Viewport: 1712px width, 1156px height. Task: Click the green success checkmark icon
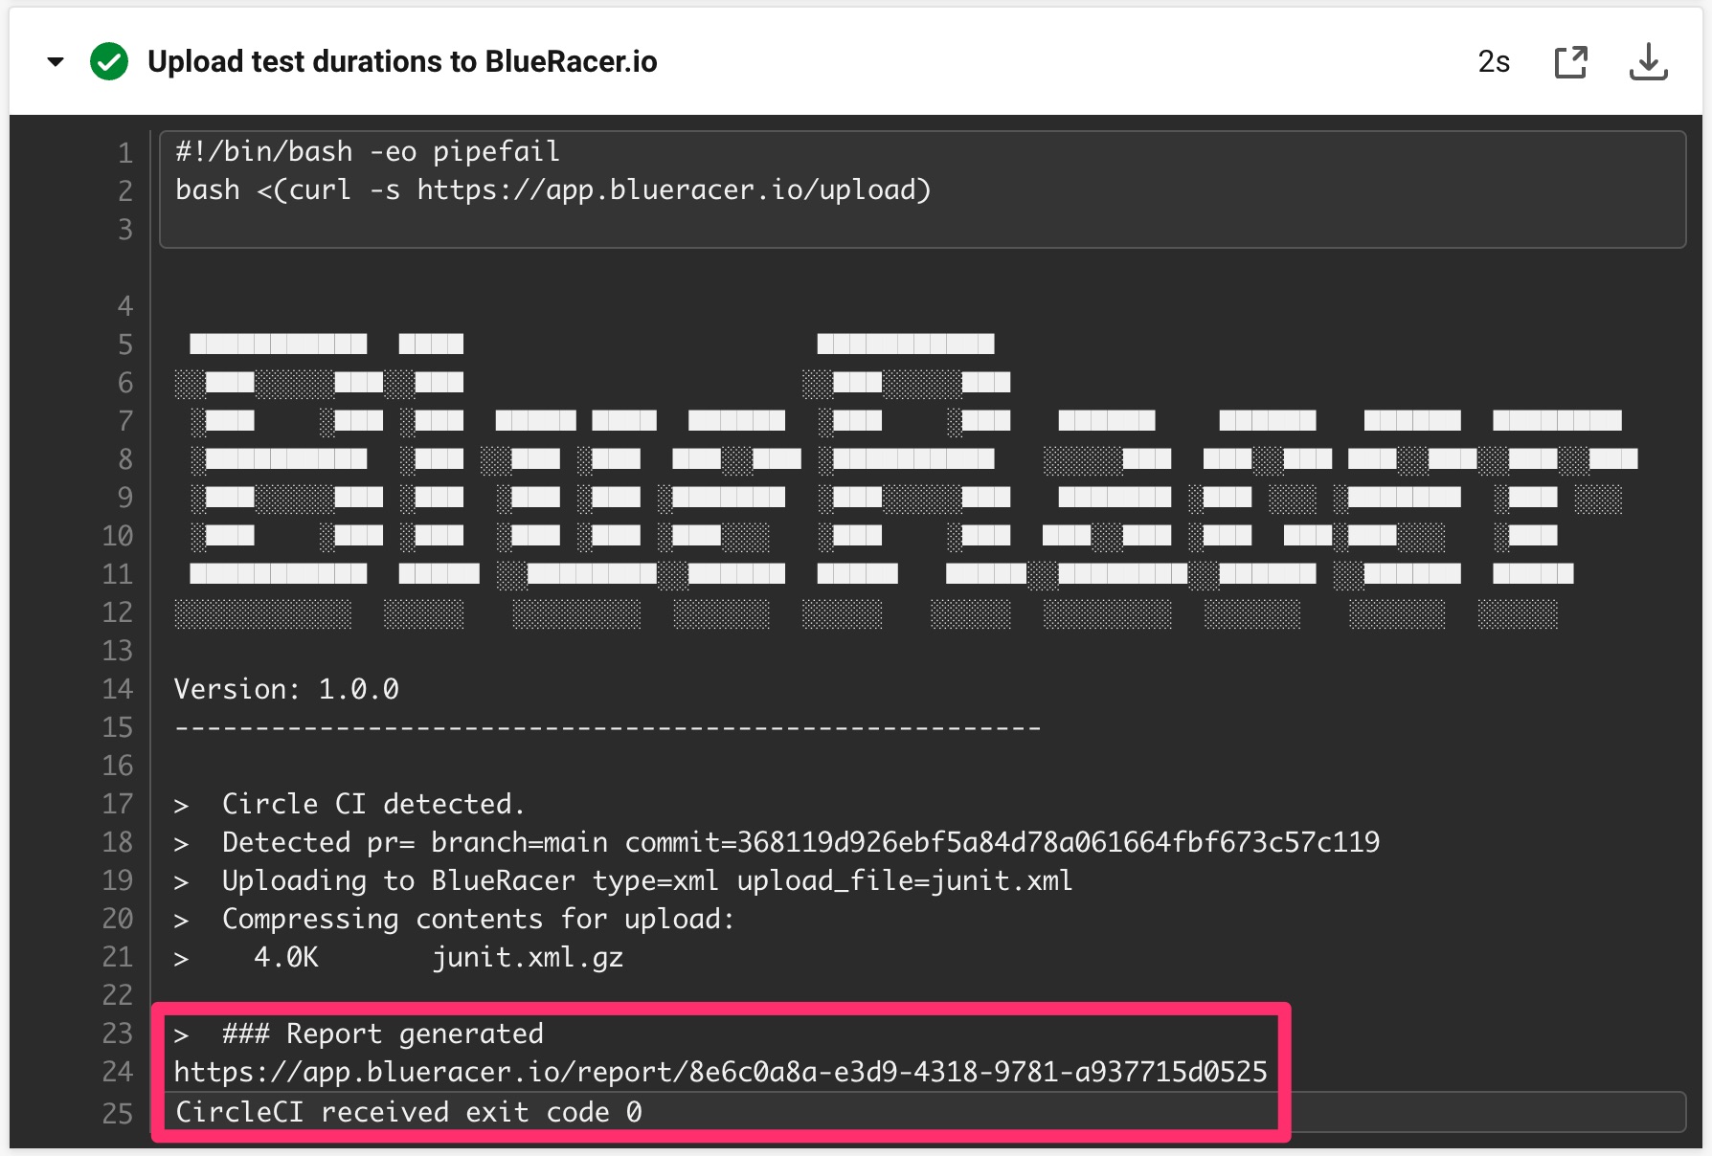point(108,60)
